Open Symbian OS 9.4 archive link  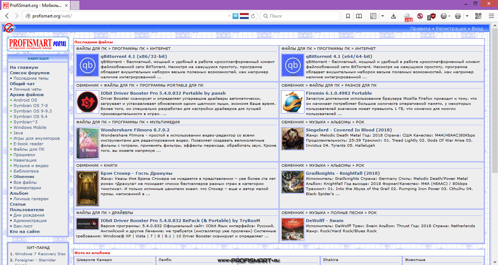coord(30,116)
